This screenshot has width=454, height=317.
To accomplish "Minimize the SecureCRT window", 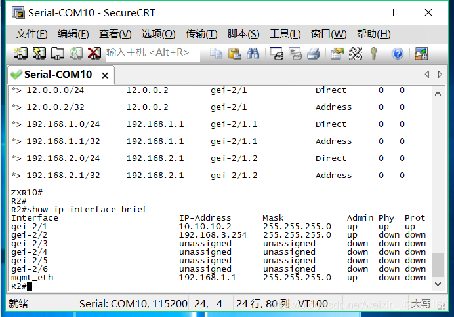I will click(352, 12).
